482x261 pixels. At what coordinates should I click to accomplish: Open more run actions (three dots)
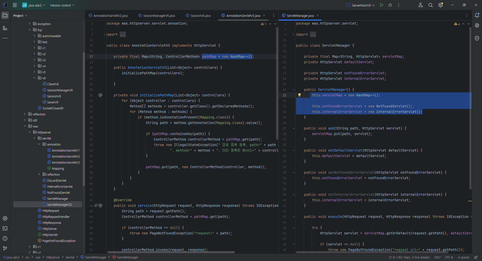coord(399,5)
